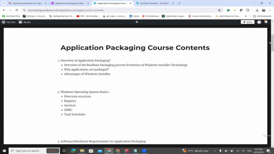Screen dimensions: 274x154
Task: Open the How to build and p... bookmark
Action: [x=200, y=16]
